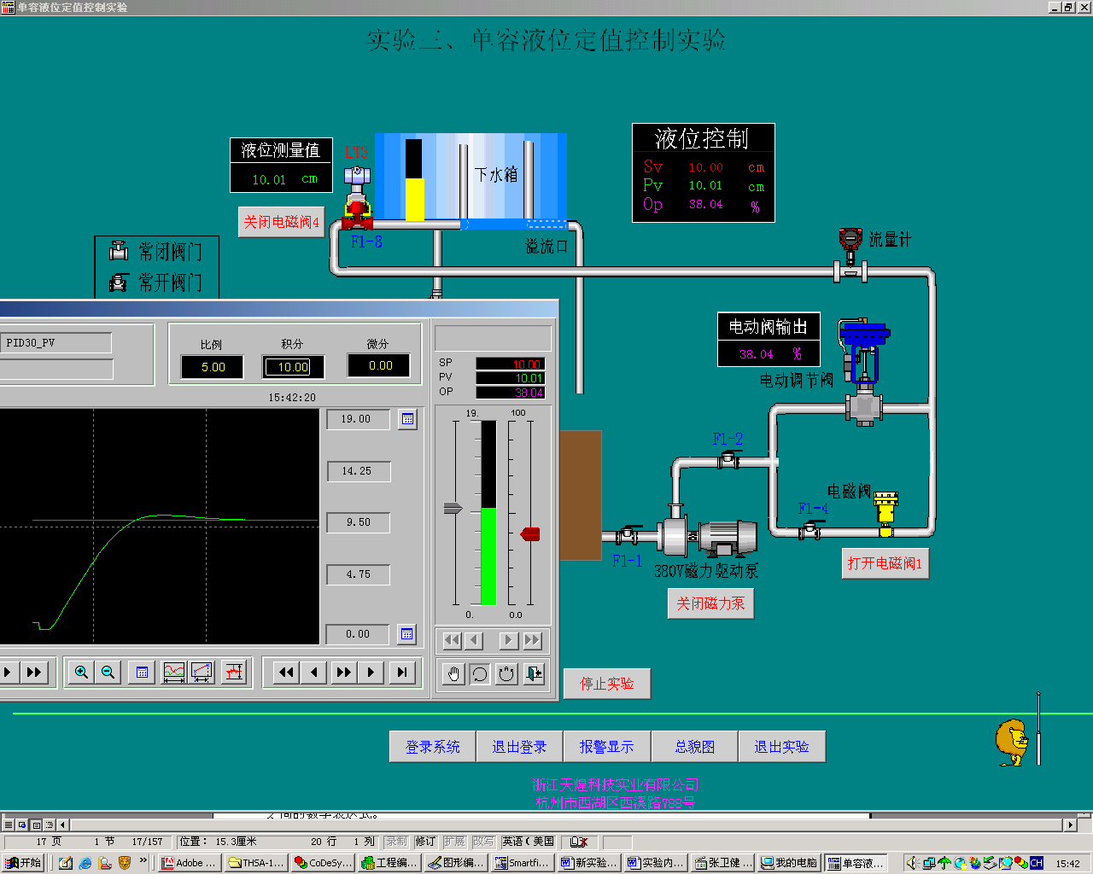Click the calculator icon beside the 0.00 value
The width and height of the screenshot is (1093, 874).
pos(407,634)
